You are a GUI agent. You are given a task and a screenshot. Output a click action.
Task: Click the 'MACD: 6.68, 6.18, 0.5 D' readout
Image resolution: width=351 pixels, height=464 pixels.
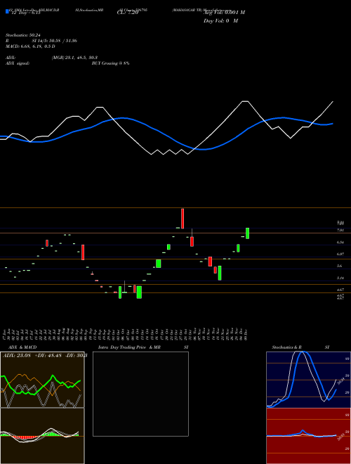pyautogui.click(x=30, y=46)
